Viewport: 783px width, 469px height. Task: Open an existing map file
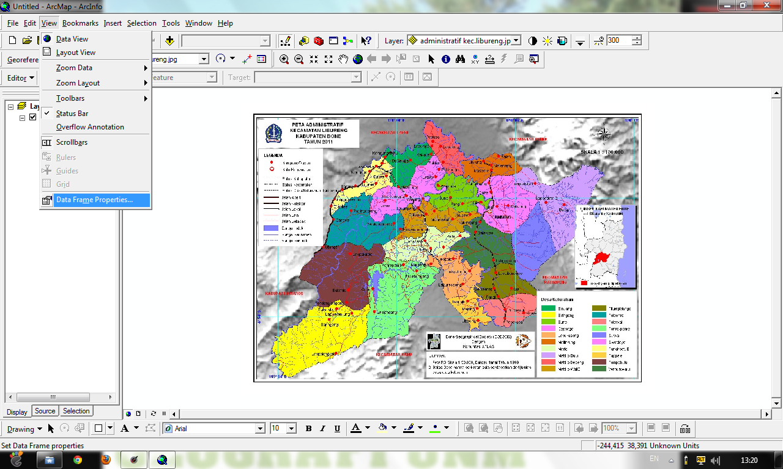pos(27,41)
